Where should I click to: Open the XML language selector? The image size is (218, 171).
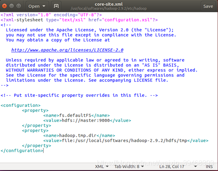(x=102, y=167)
